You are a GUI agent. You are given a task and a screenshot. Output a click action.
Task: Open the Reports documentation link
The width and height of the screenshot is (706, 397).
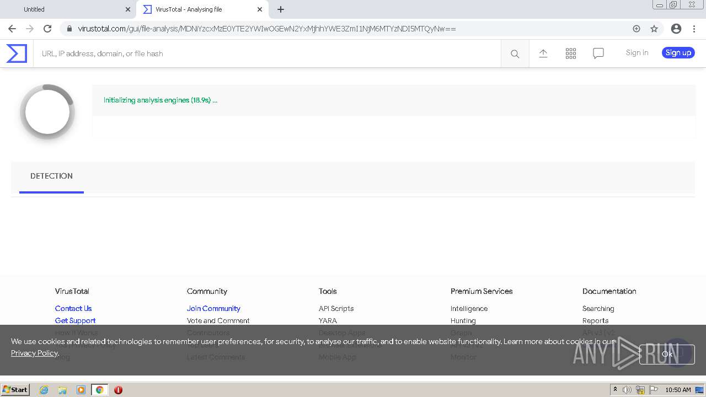(595, 320)
